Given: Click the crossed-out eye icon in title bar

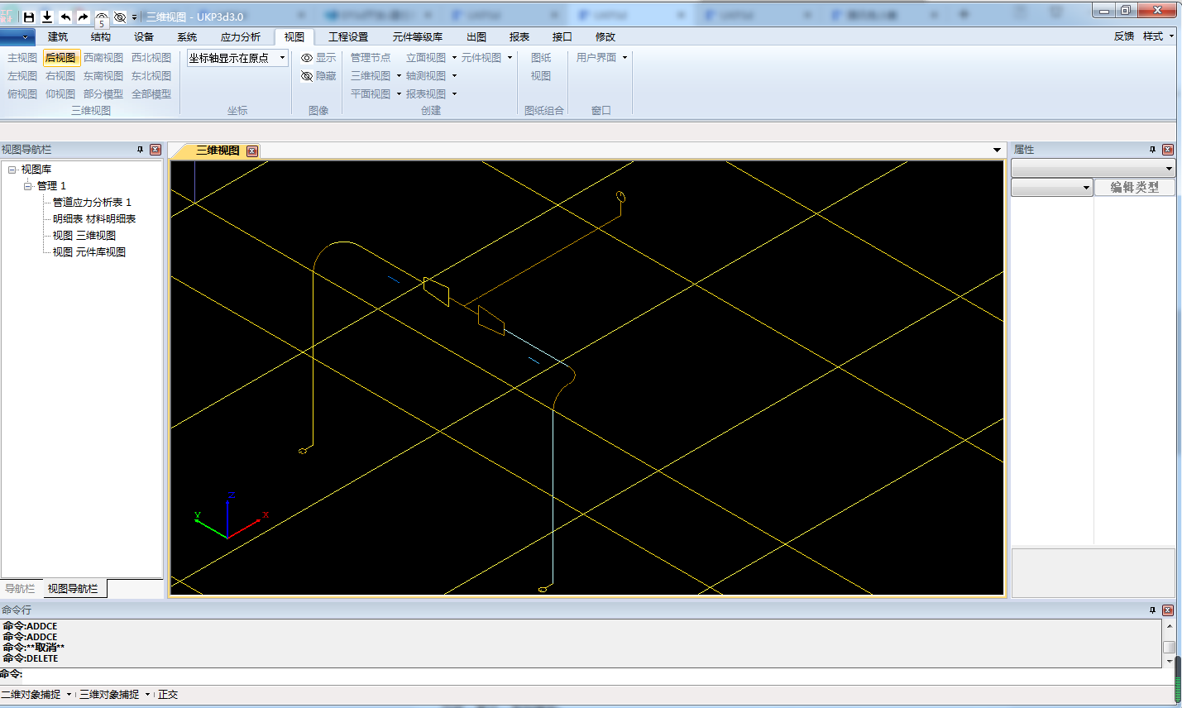Looking at the screenshot, I should pos(120,17).
